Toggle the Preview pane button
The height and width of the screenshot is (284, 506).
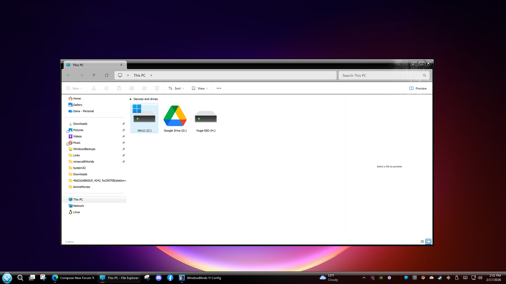418,88
